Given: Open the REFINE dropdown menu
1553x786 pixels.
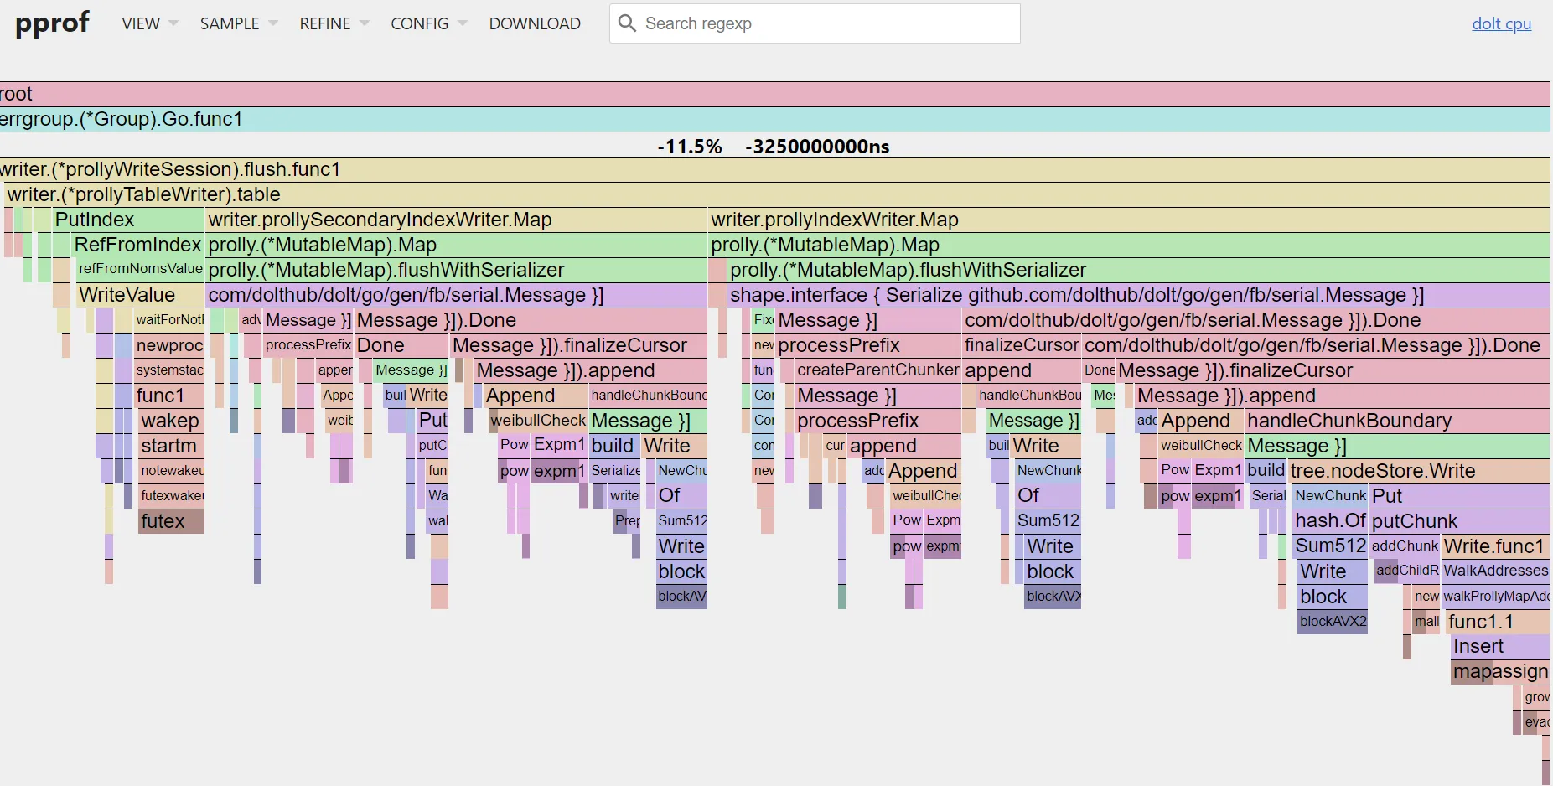Looking at the screenshot, I should 333,23.
